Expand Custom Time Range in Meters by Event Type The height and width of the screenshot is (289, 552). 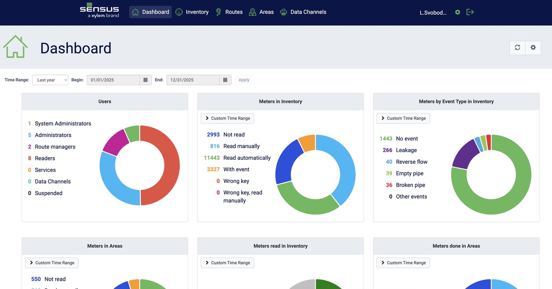pos(403,118)
